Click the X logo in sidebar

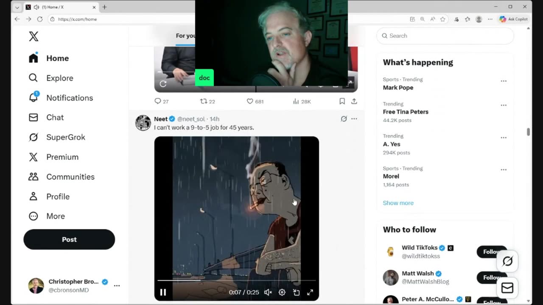click(34, 36)
